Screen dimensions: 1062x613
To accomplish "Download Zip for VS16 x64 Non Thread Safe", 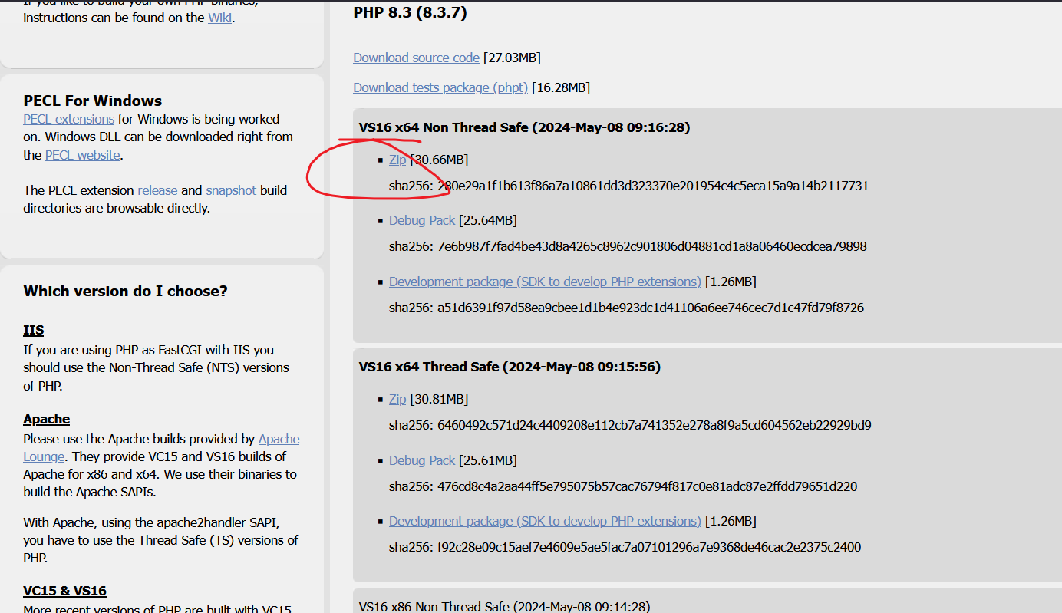I will tap(397, 160).
